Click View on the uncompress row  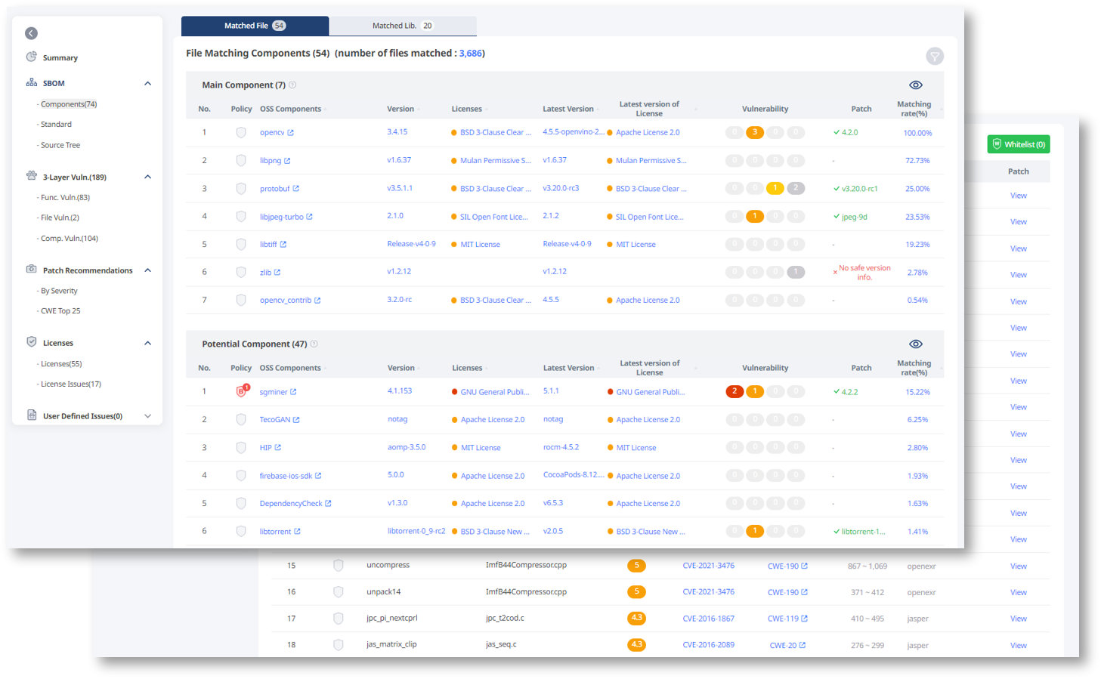point(1018,565)
